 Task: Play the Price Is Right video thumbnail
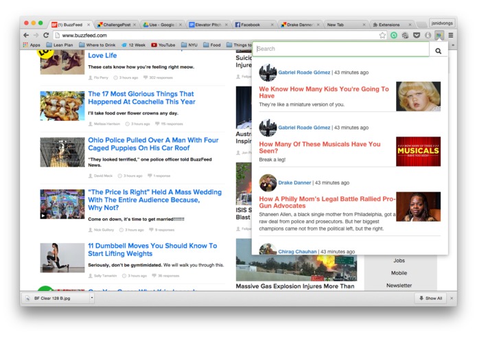[x=62, y=204]
